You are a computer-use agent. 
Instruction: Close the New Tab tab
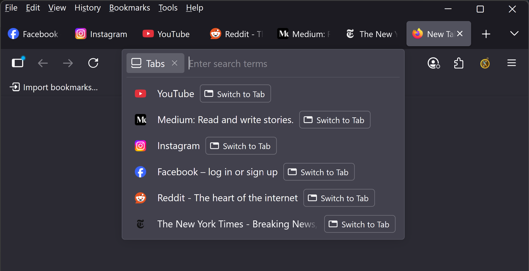click(460, 33)
